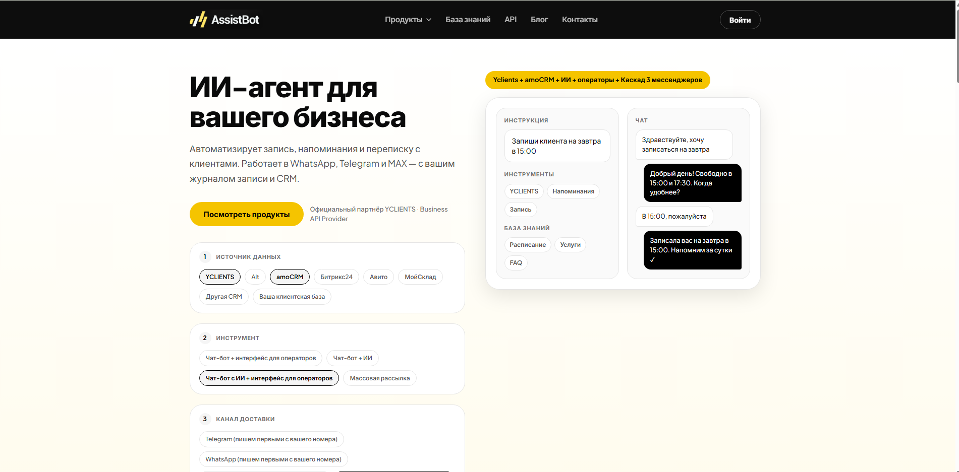Screen dimensions: 959x472
Task: Click the КАНАЛ ДОСТАВКИ step heading
Action: 245,419
